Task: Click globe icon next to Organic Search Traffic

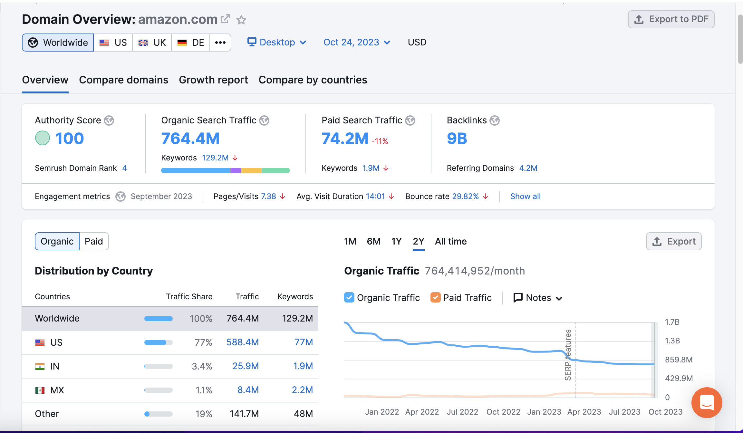Action: pyautogui.click(x=264, y=120)
